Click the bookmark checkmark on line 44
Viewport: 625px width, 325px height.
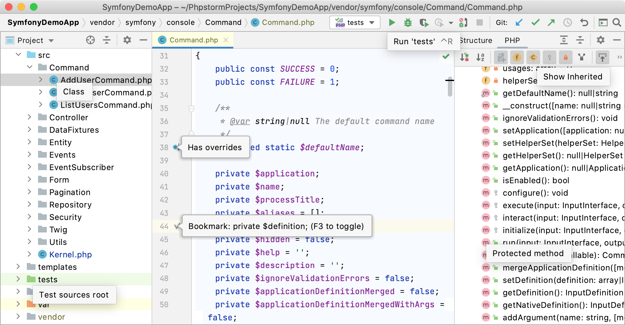(177, 227)
